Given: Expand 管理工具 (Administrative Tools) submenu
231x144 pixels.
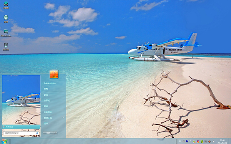Looking at the screenshot, I should coord(54,118).
